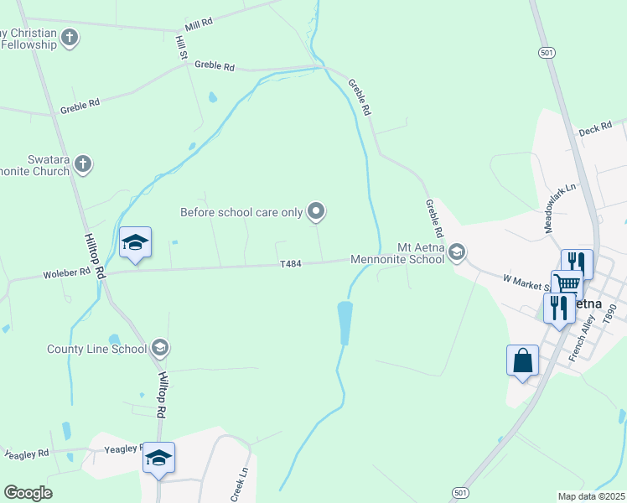Click the Swatara Mennonite Church cross pin
This screenshot has width=627, height=503.
pyautogui.click(x=83, y=164)
